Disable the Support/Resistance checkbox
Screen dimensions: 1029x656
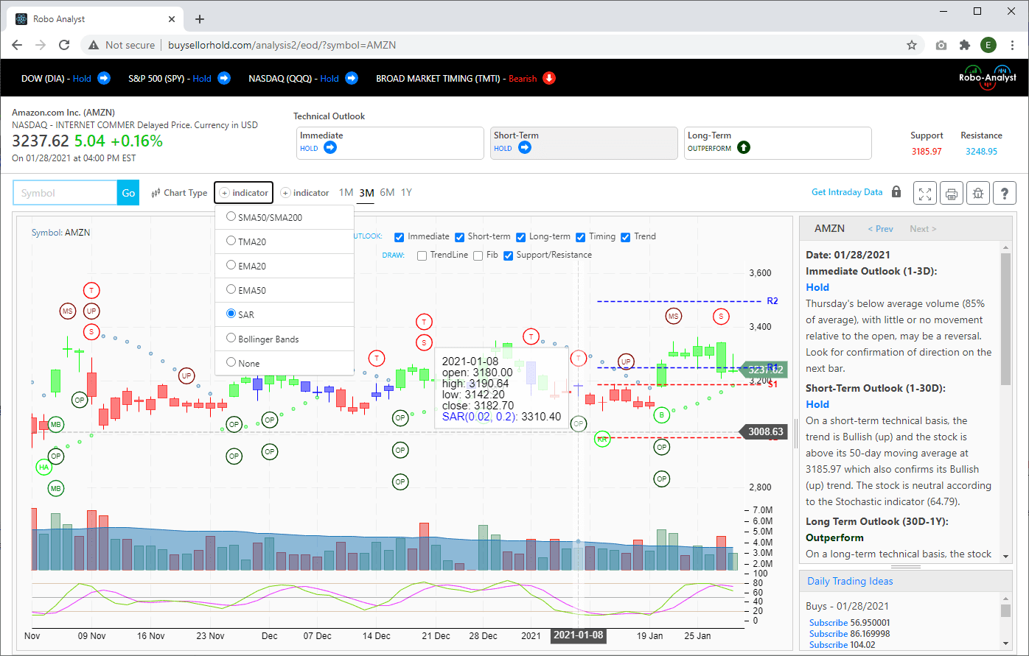pyautogui.click(x=509, y=255)
